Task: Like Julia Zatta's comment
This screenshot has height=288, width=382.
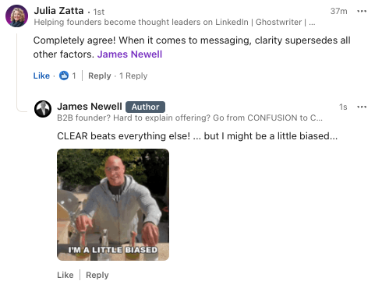Action: pos(41,76)
